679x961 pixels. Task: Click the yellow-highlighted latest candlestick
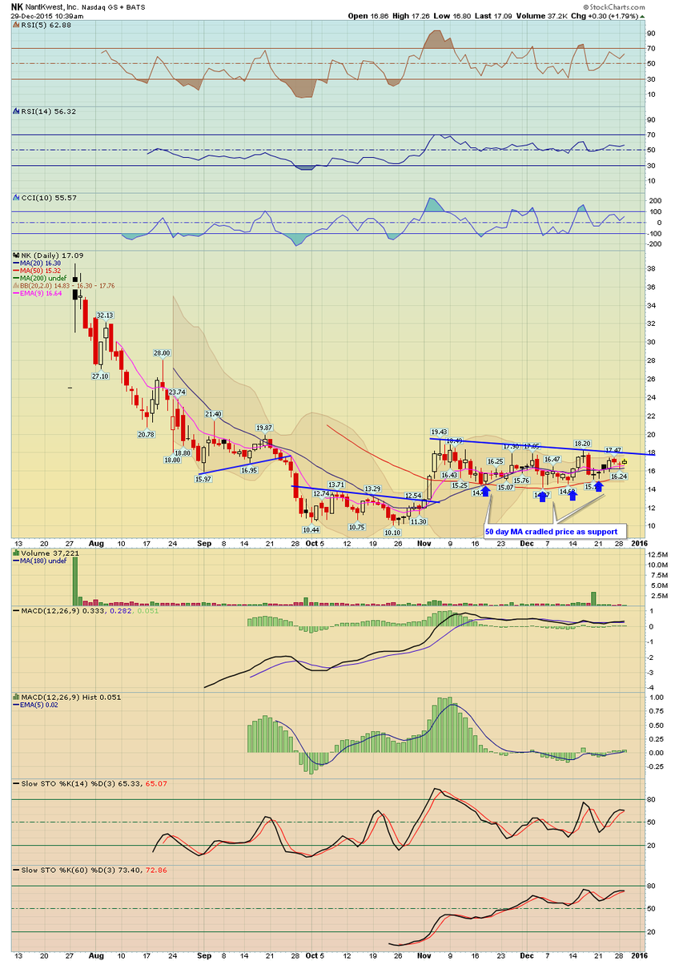point(625,462)
